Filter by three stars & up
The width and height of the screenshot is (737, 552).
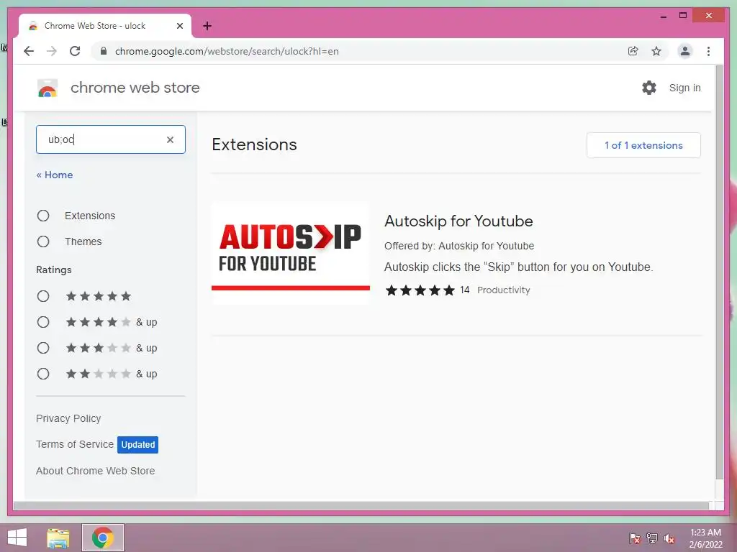pos(43,348)
